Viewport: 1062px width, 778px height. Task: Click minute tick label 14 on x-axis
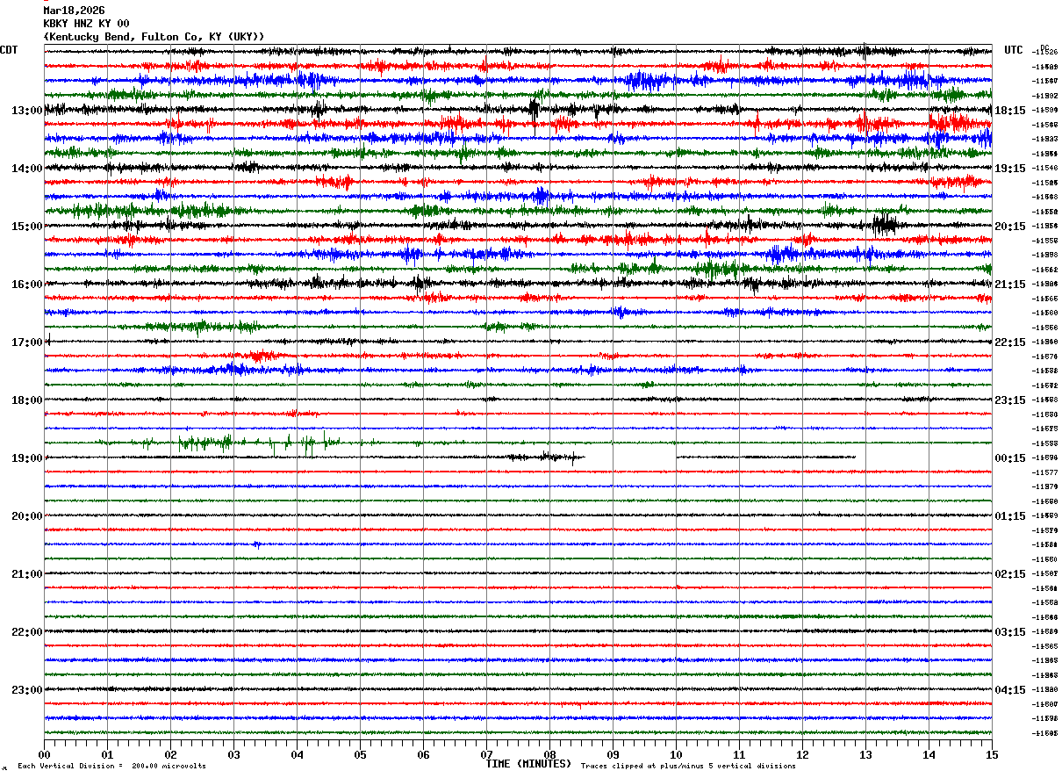[929, 754]
